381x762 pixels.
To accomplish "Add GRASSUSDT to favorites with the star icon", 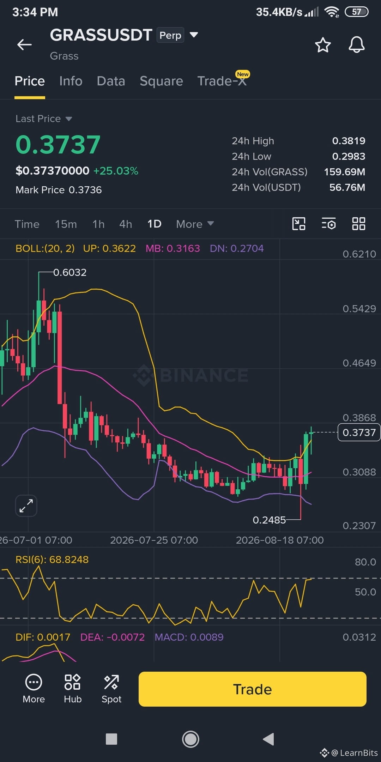I will click(323, 45).
